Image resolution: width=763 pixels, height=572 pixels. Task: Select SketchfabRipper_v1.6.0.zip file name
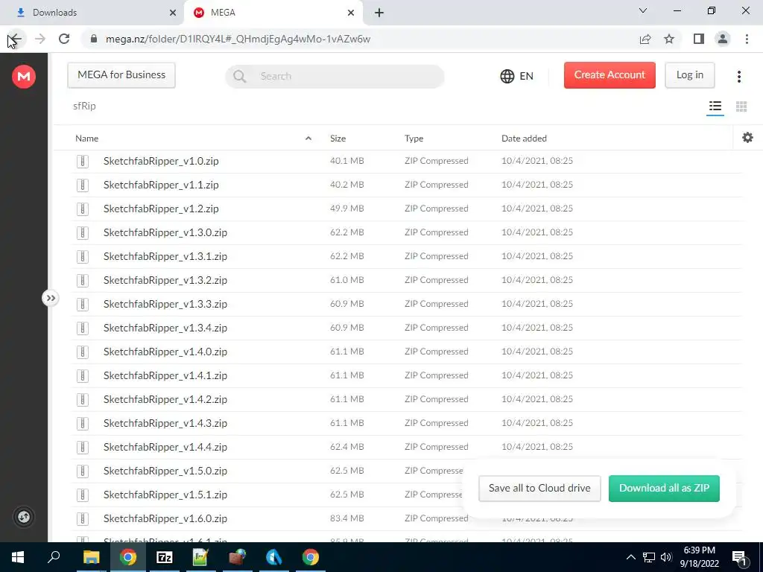165,518
